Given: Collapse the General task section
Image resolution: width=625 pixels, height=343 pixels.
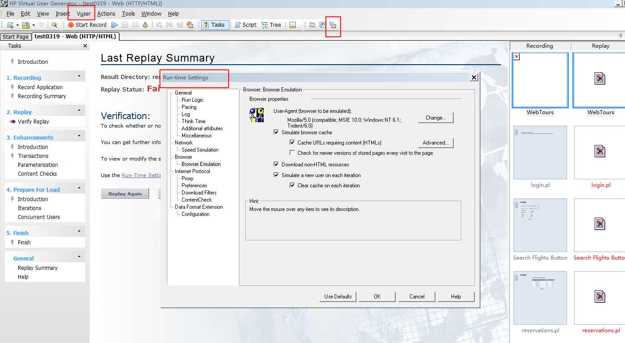Looking at the screenshot, I should click(x=79, y=257).
